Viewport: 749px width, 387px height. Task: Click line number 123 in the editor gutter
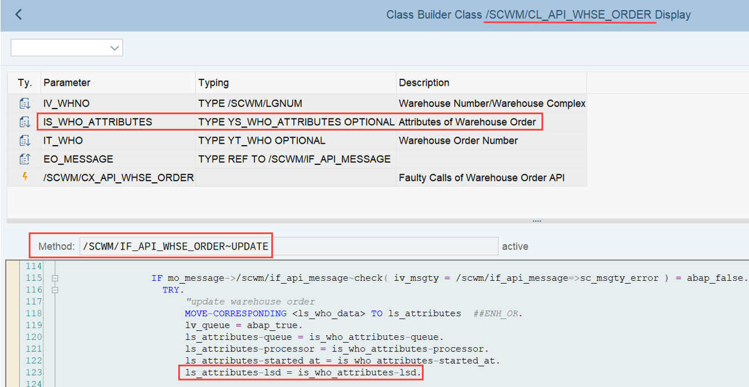[x=34, y=372]
